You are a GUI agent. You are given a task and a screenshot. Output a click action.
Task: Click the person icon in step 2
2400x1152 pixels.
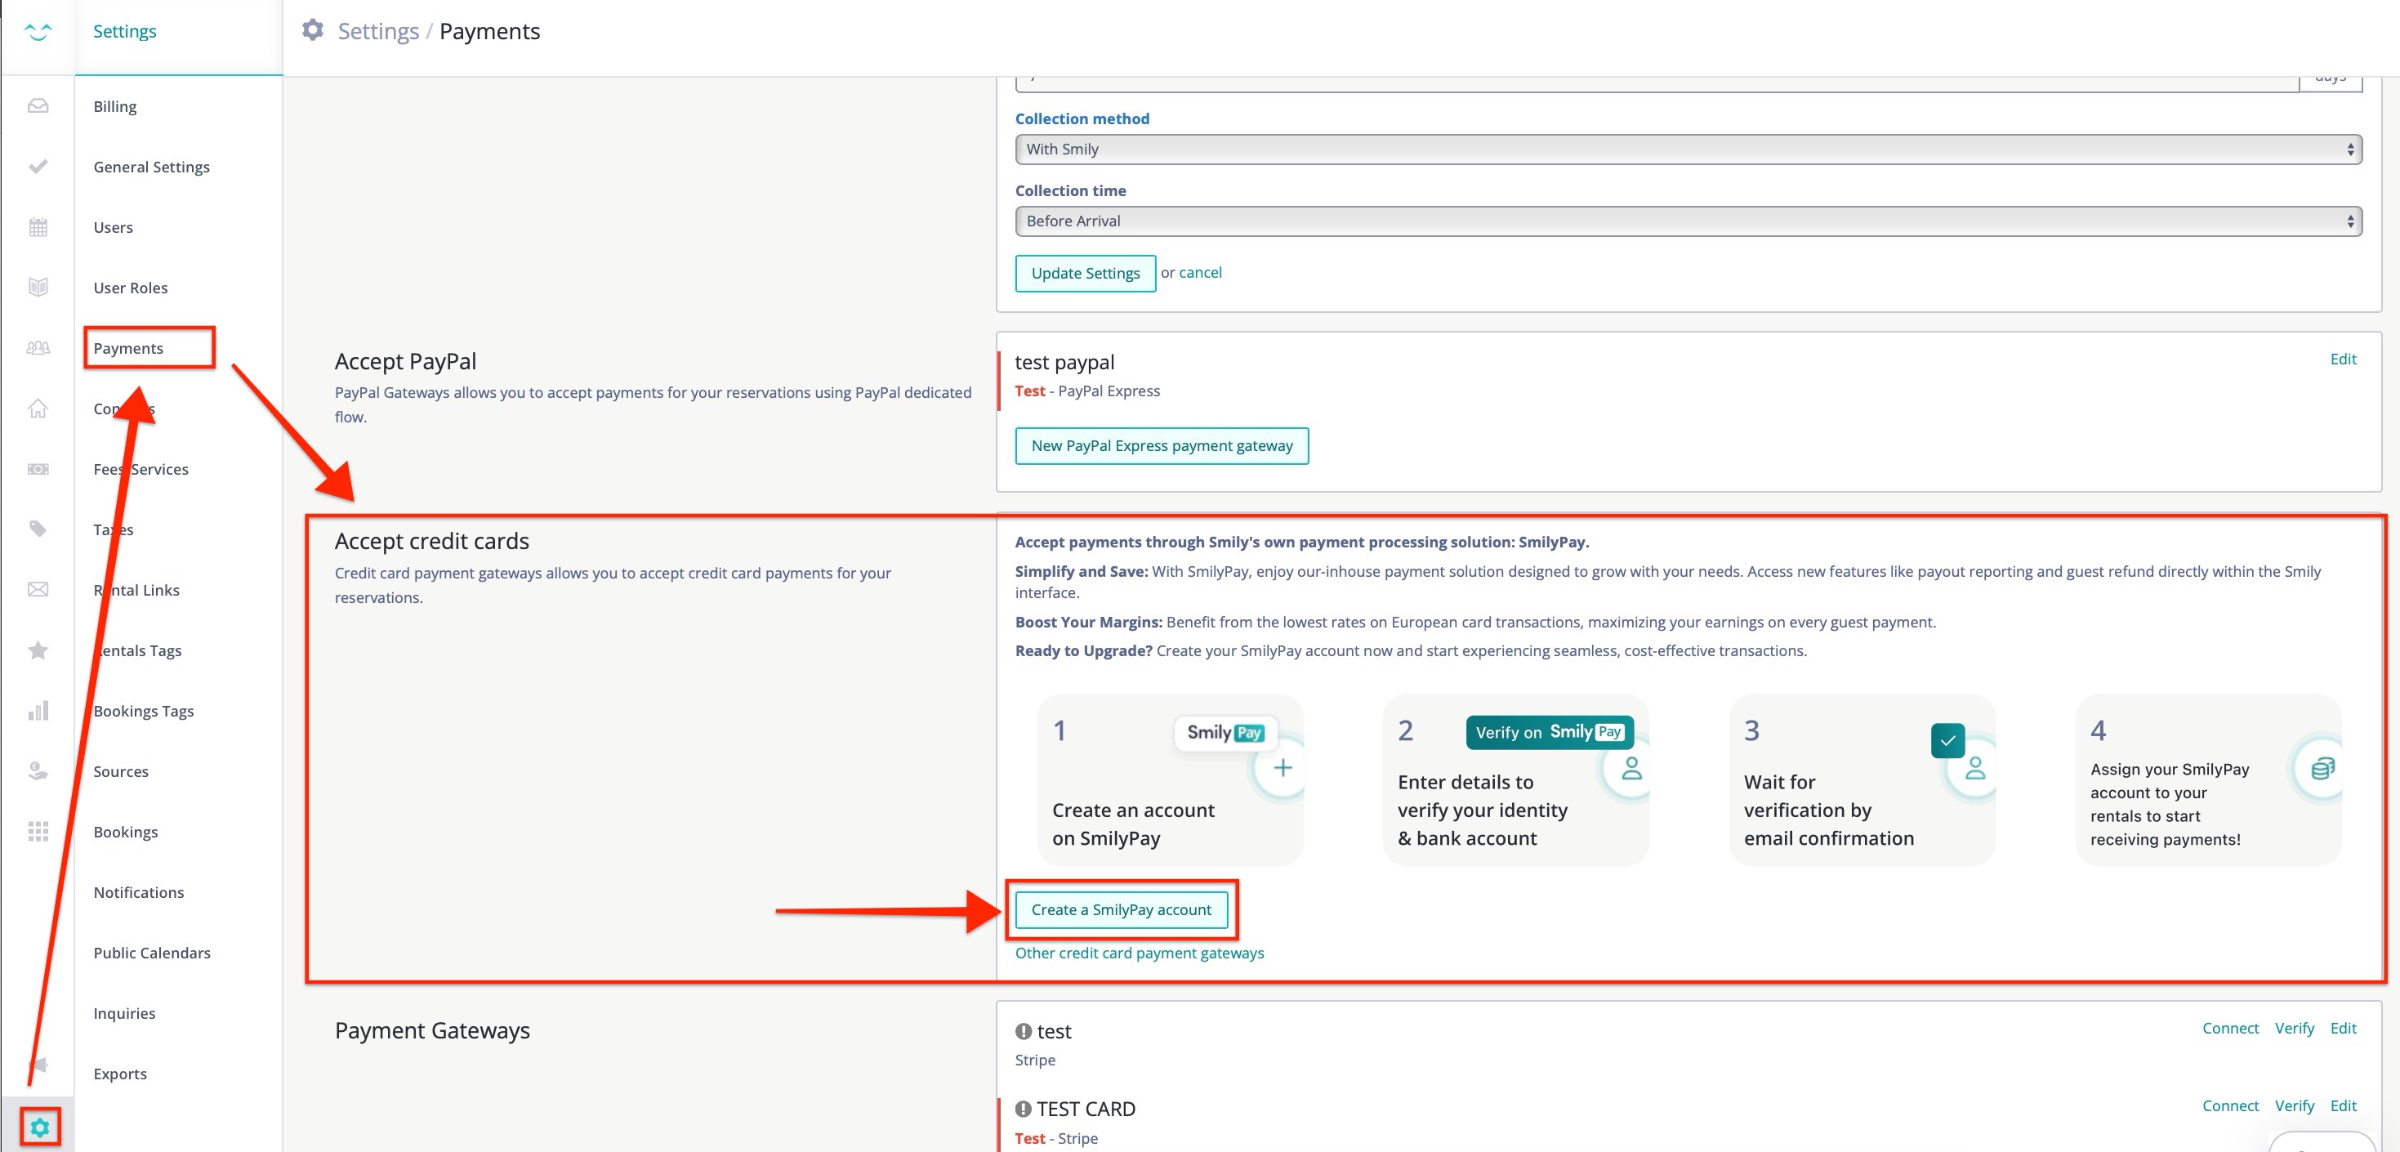(1631, 768)
